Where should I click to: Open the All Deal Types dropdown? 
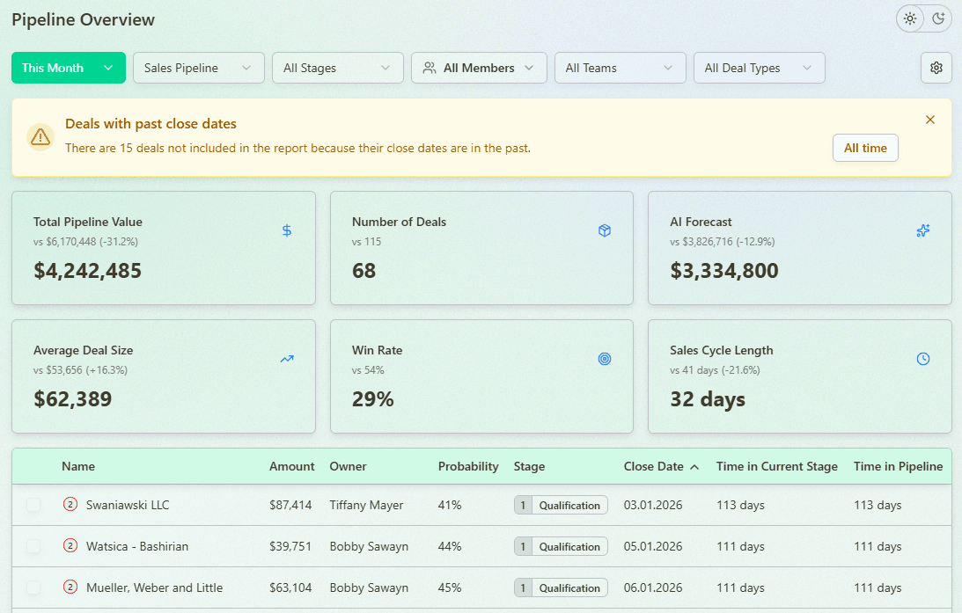[x=759, y=68]
